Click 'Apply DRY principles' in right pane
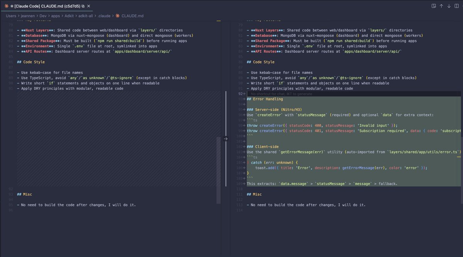Viewport: 463px width, 257px height. pos(300,88)
